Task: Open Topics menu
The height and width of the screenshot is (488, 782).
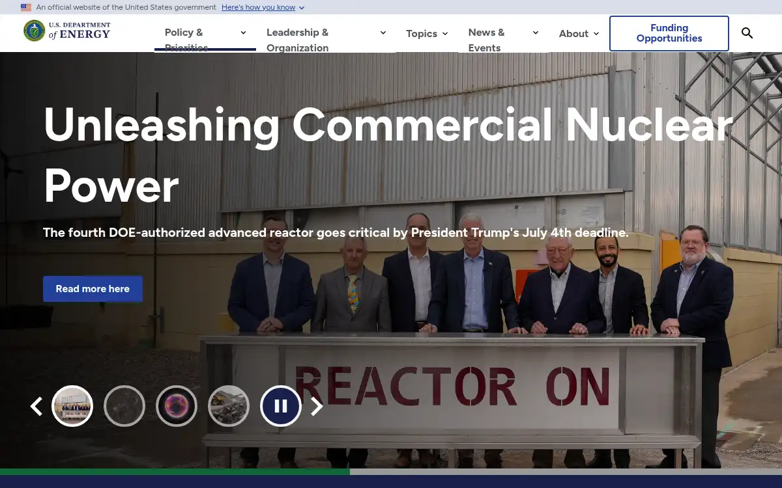Action: point(427,34)
